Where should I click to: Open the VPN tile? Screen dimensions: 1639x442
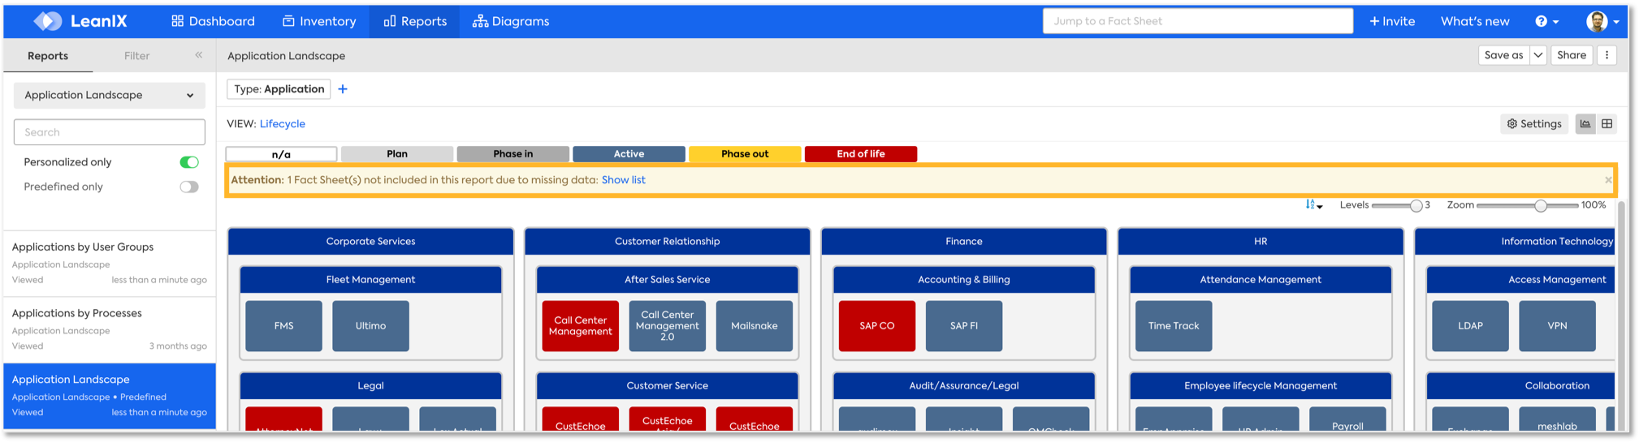[x=1557, y=326]
